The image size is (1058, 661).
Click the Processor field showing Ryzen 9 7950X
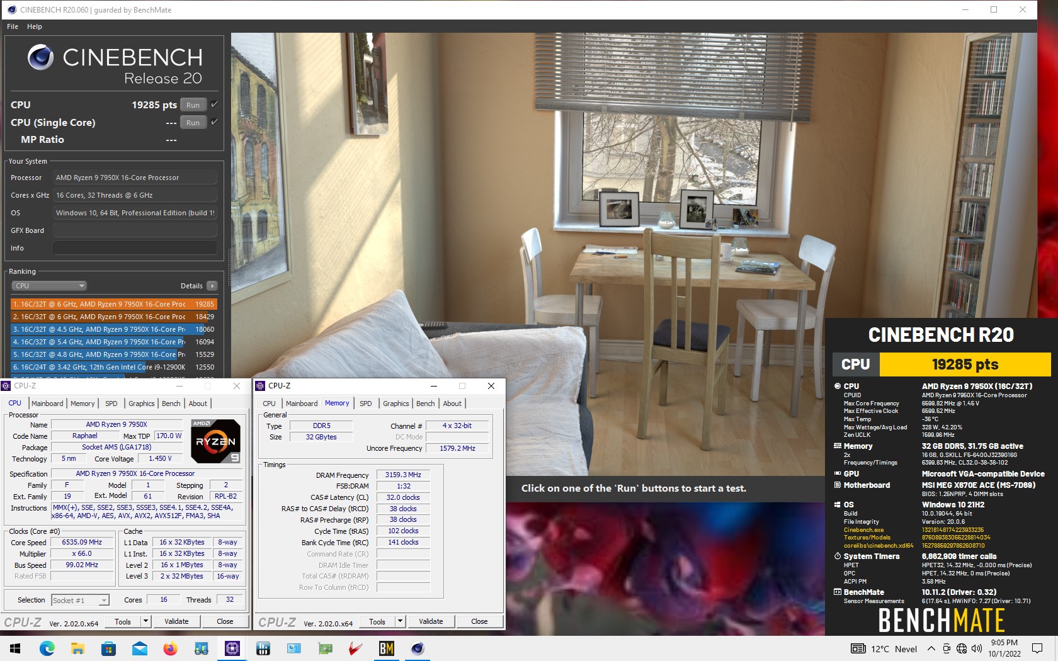pos(135,178)
